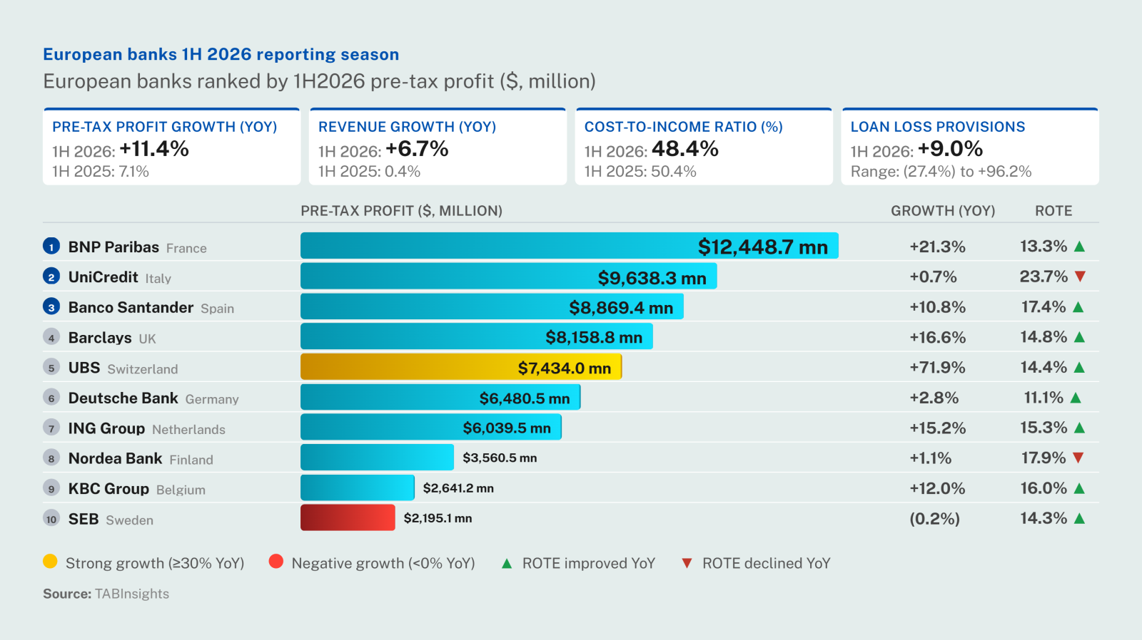Screen dimensions: 1142x640
Task: Click the UniCredit $9,638.3 mn bar
Action: (x=509, y=276)
